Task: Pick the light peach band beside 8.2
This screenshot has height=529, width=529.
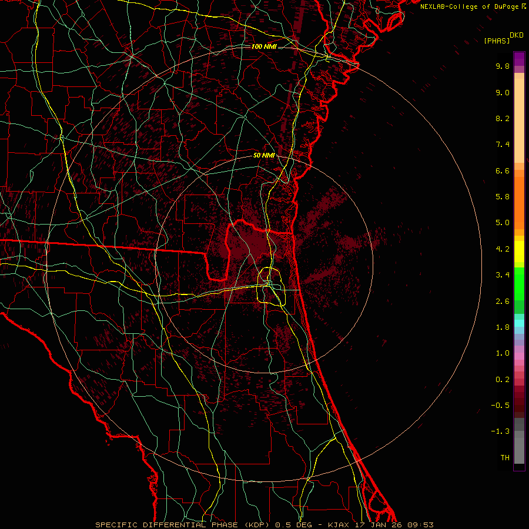Action: [x=519, y=120]
